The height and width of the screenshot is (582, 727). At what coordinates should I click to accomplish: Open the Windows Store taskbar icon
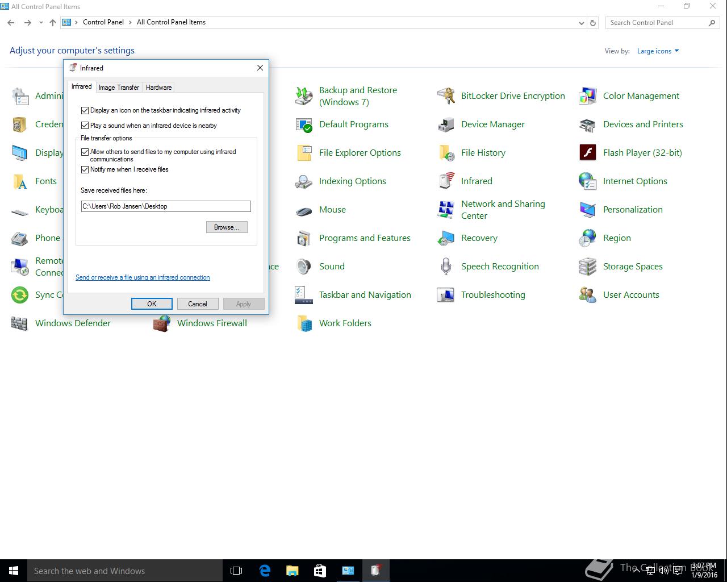320,571
